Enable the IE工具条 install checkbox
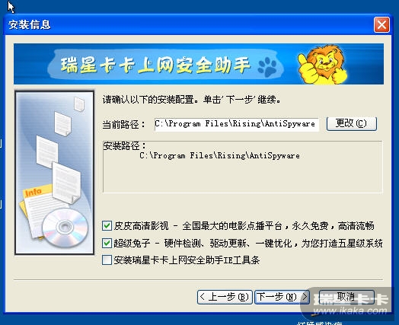Screen dimensions: 399x325 (x=107, y=260)
